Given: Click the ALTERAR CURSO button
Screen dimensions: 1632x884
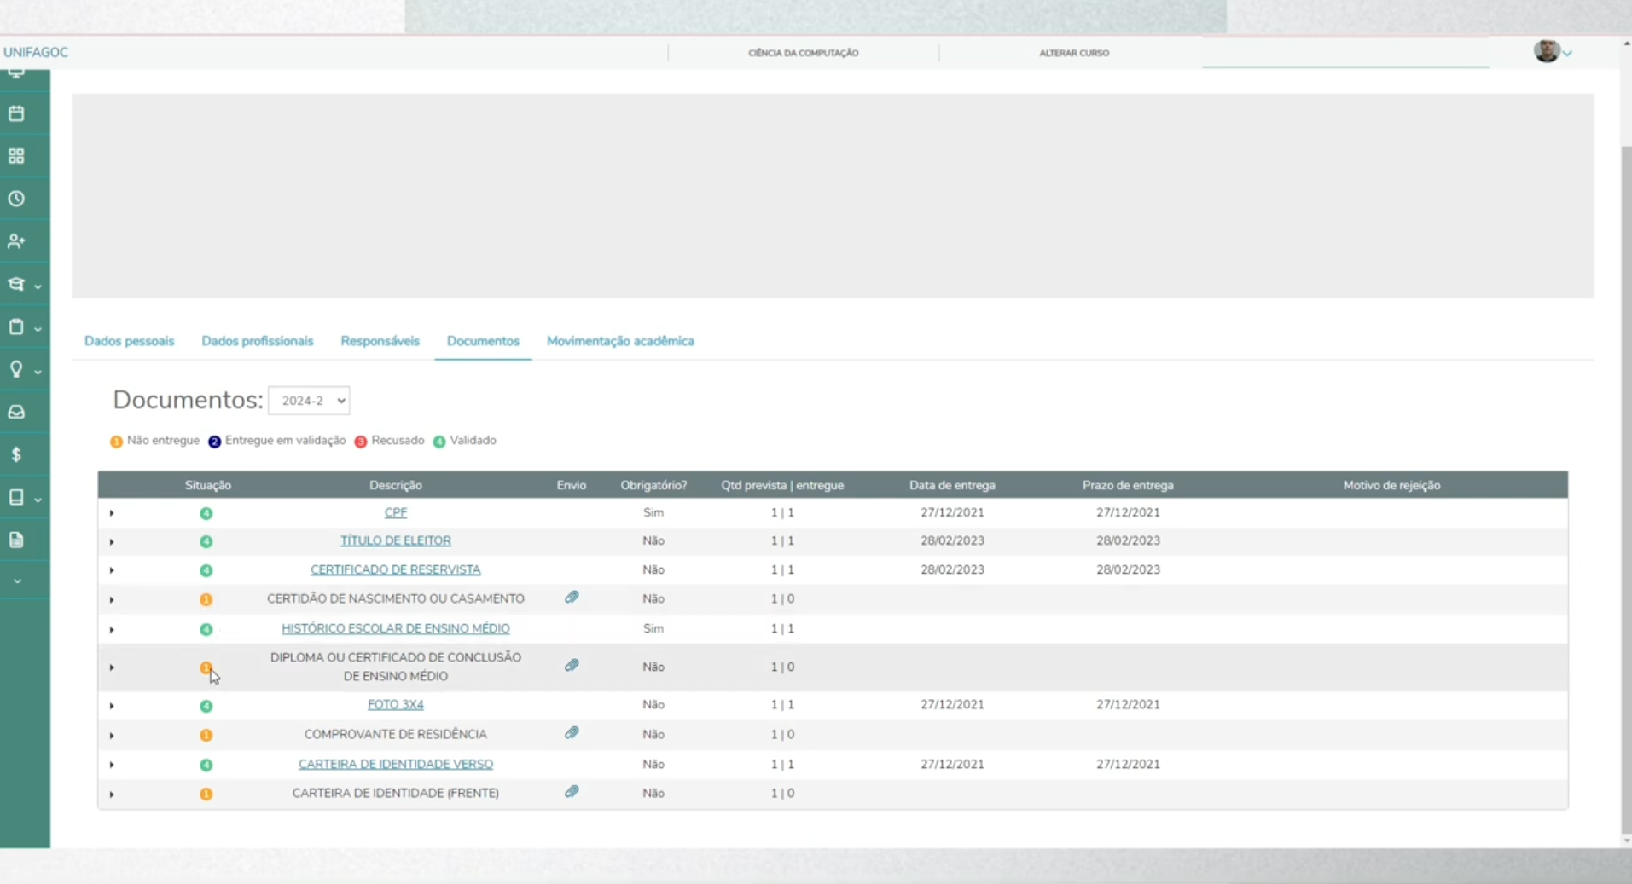Looking at the screenshot, I should [1074, 53].
